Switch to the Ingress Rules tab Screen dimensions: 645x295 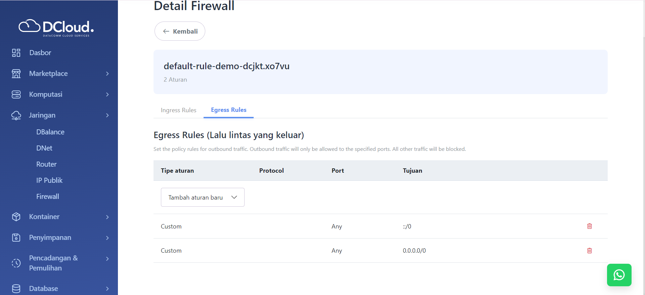(178, 110)
